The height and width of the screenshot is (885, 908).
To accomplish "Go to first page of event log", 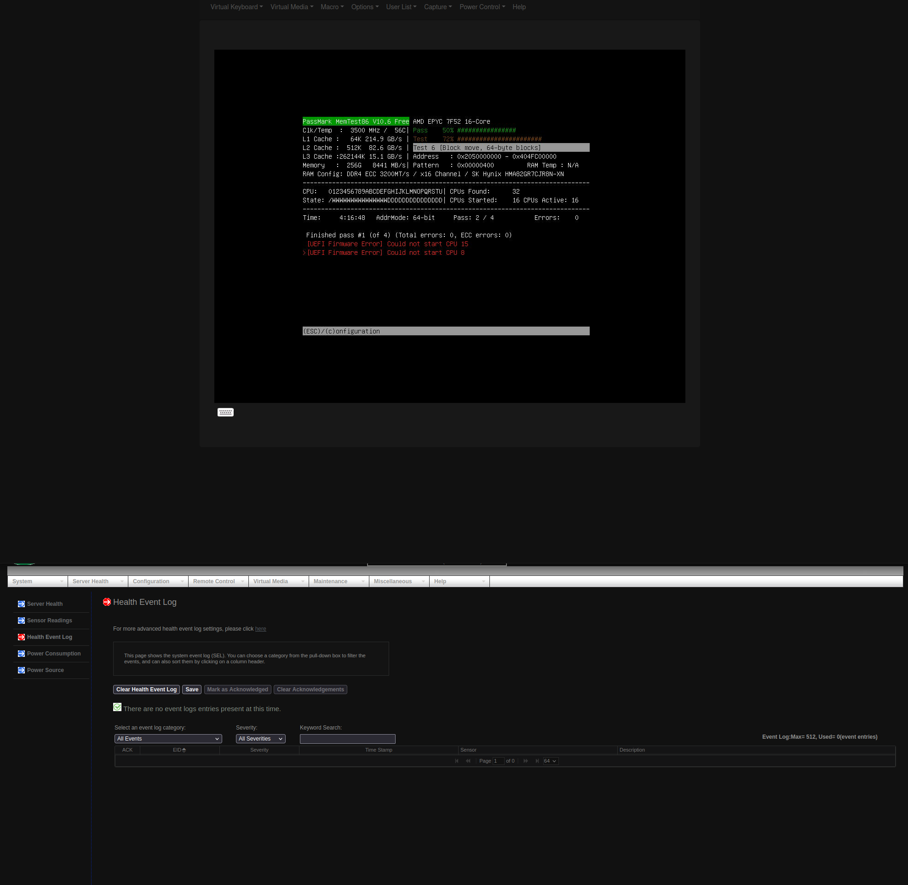I will 457,761.
